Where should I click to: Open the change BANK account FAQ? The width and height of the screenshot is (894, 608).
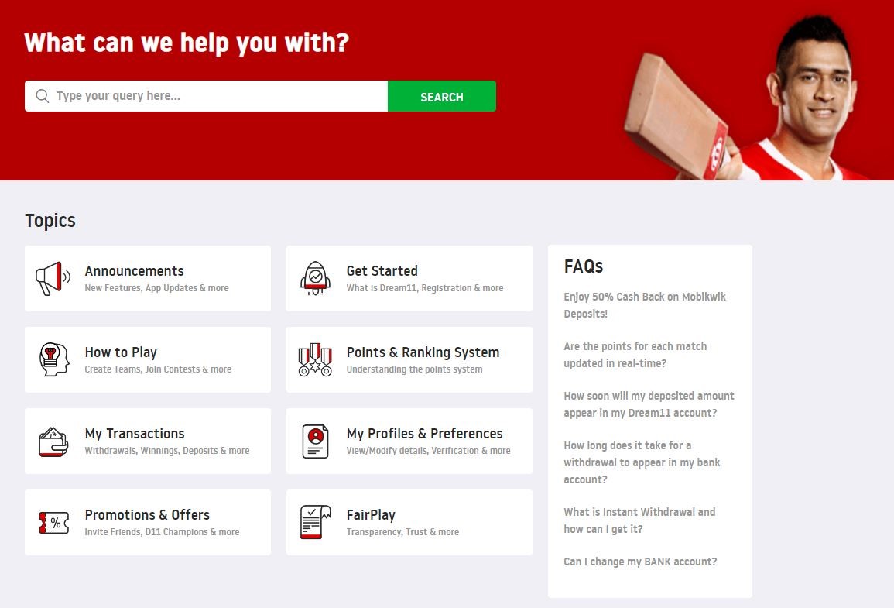coord(640,562)
